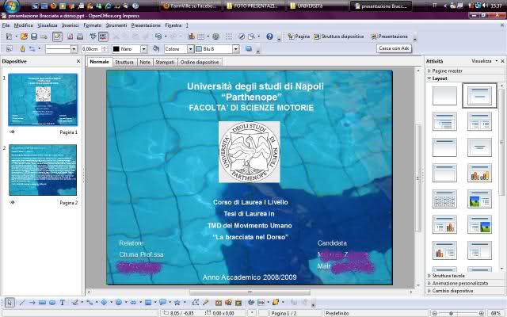The image size is (507, 317).
Task: Expand the Cambio diapositiva section
Action: [x=453, y=291]
